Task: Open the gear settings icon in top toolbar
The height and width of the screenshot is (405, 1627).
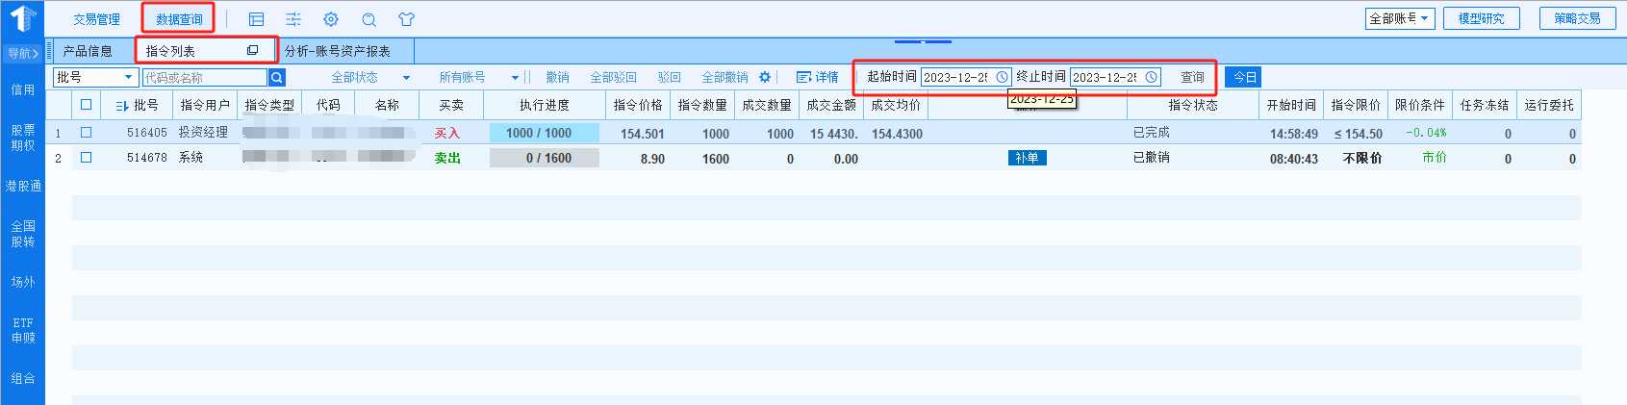Action: click(331, 19)
